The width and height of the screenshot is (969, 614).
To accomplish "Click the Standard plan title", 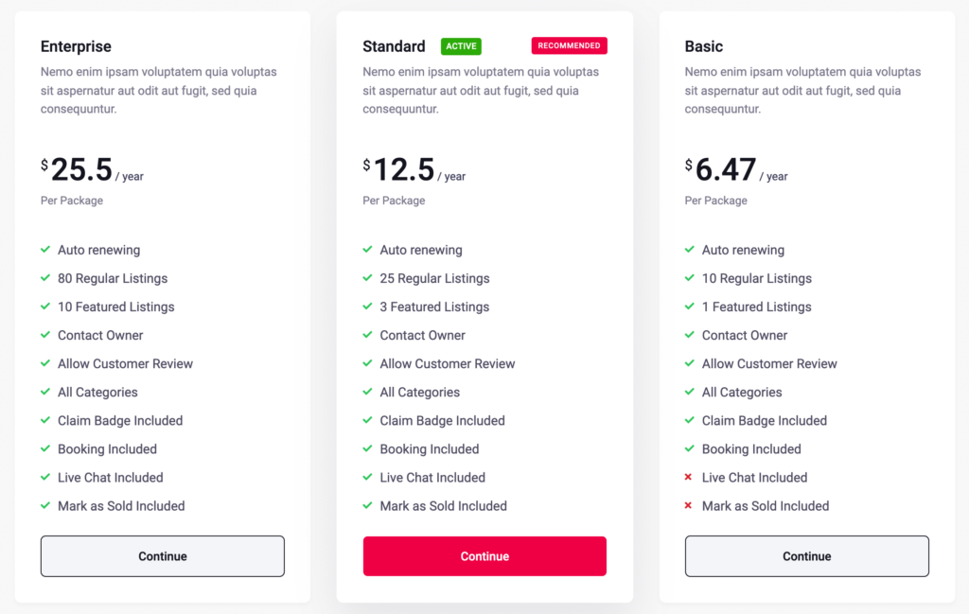I will click(394, 46).
